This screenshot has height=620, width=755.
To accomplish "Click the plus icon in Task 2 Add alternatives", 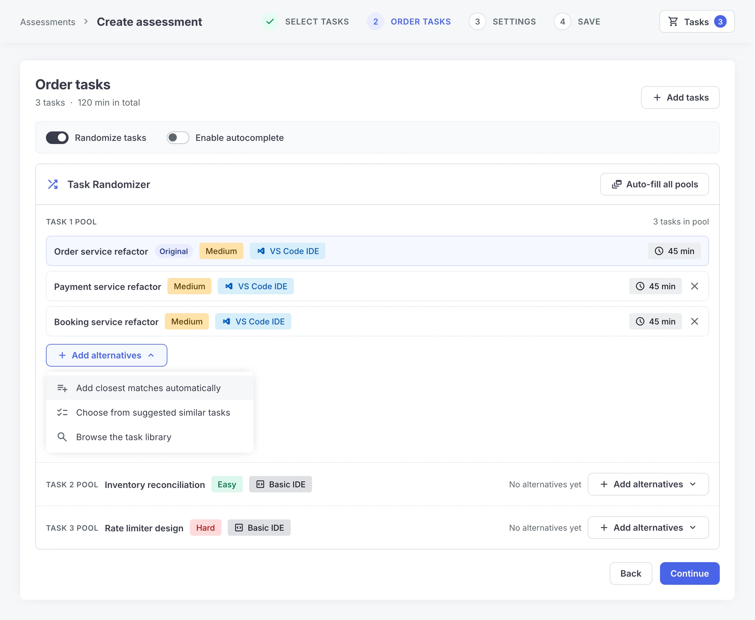I will tap(604, 484).
